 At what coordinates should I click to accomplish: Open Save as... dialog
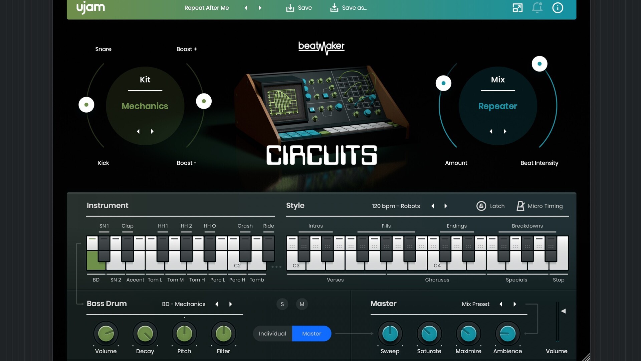(349, 8)
